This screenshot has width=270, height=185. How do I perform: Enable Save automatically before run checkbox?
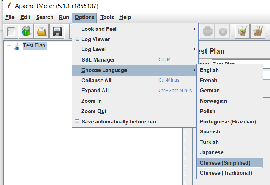click(77, 121)
